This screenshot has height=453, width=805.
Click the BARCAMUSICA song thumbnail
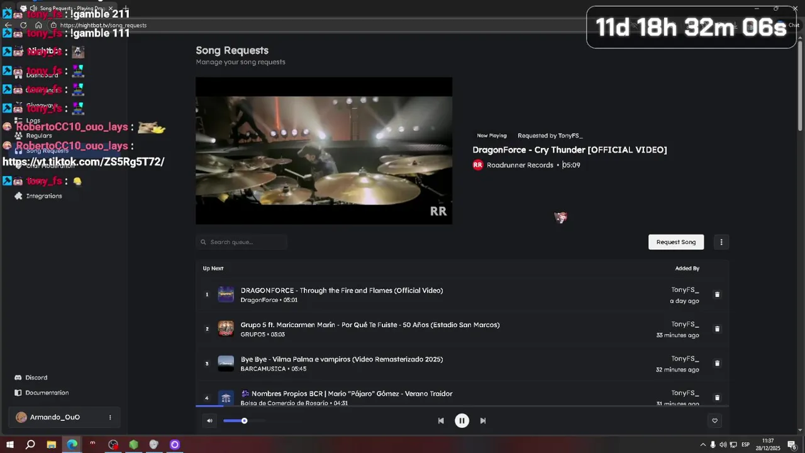click(x=226, y=364)
